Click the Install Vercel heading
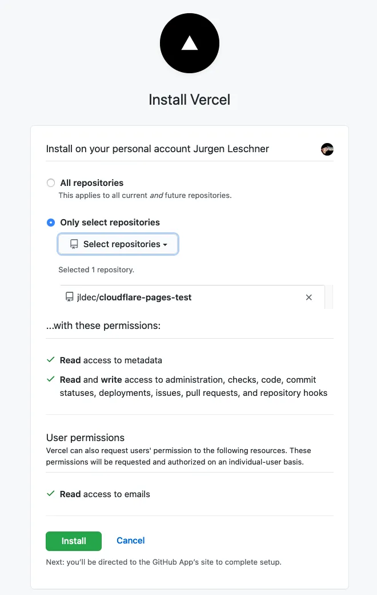 189,100
